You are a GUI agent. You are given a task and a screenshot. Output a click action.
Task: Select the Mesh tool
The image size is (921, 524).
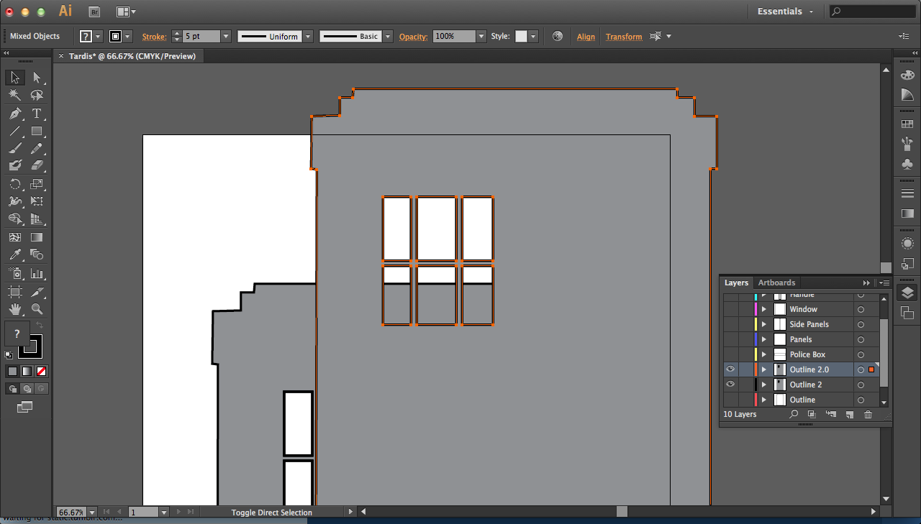[x=14, y=237]
